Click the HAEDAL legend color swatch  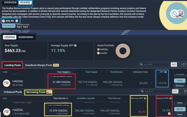point(98,50)
